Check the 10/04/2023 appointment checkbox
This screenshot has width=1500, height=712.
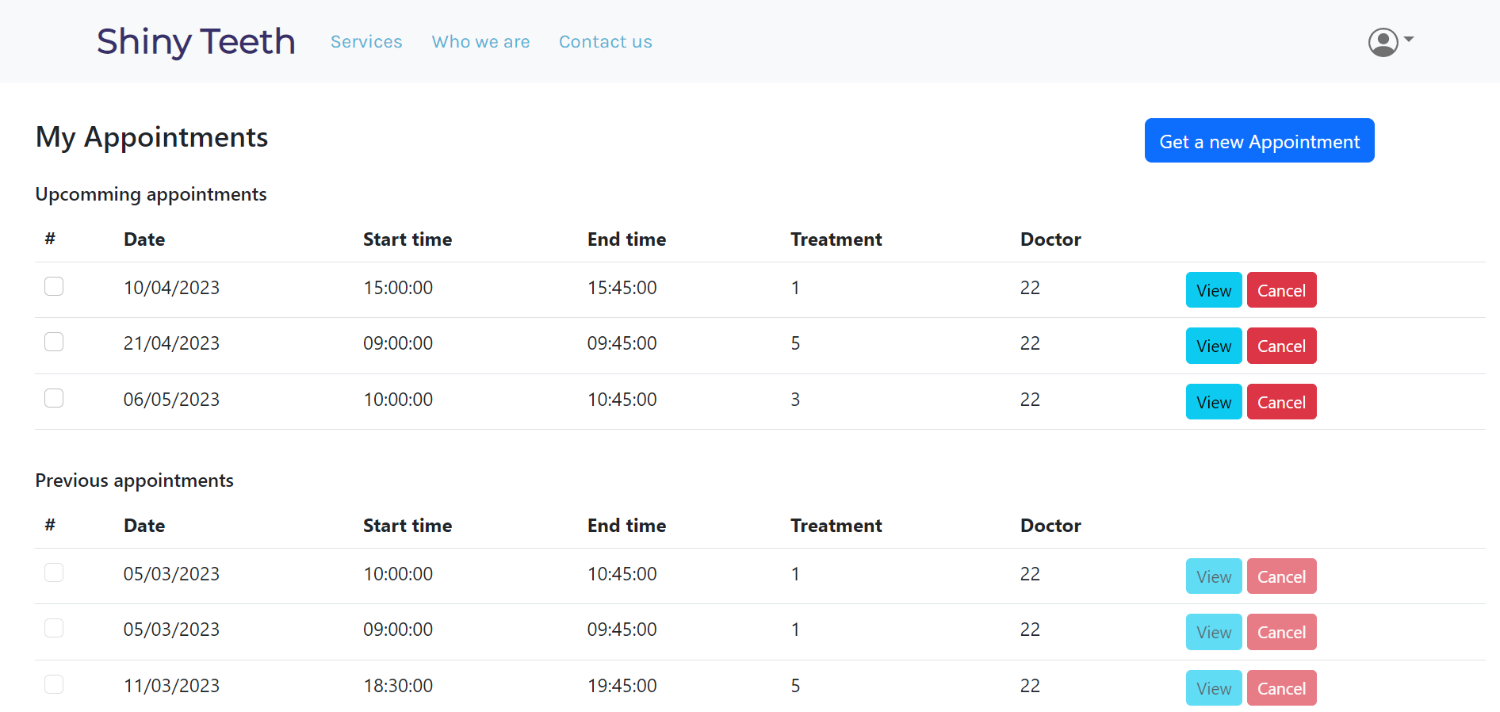(x=54, y=286)
